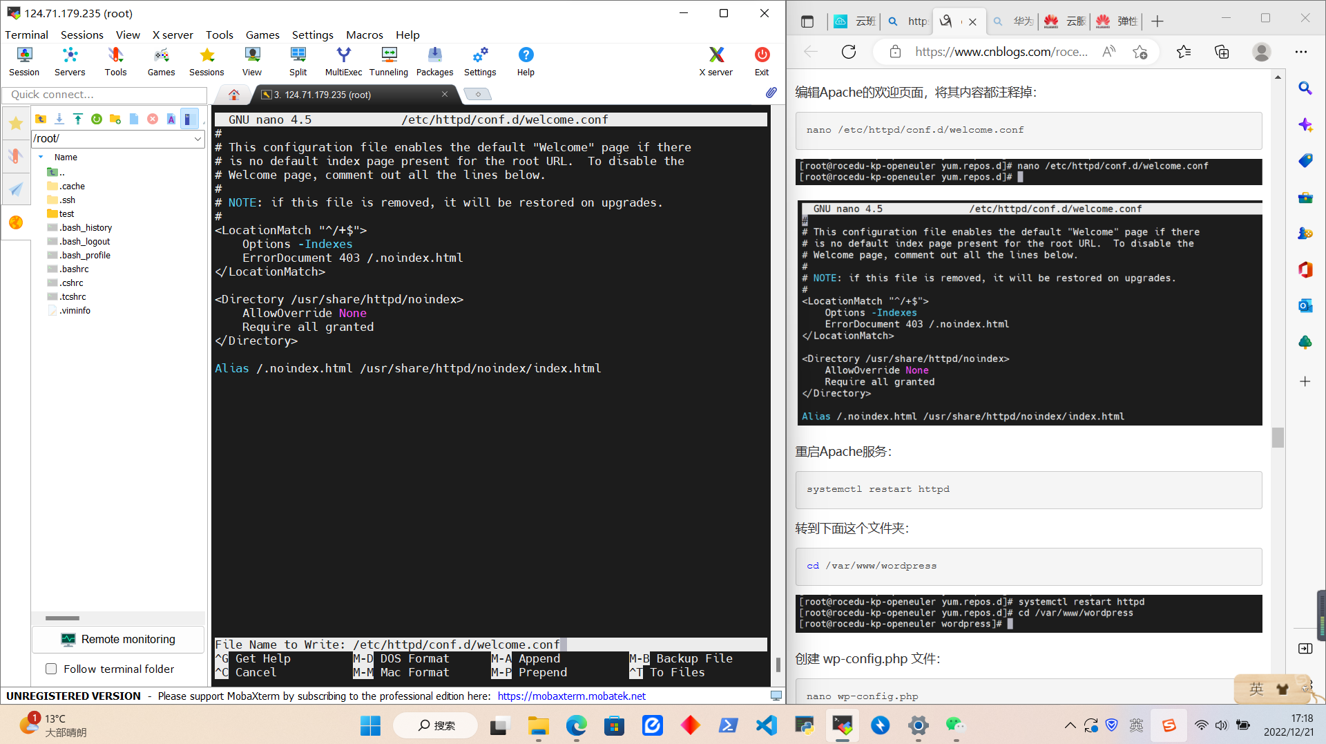Open the Tools toolbar icon with the pocket knife
This screenshot has width=1326, height=744.
coord(115,61)
